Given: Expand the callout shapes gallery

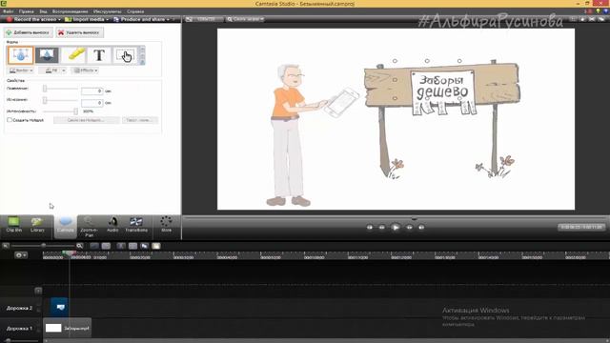Looking at the screenshot, I should click(x=142, y=62).
